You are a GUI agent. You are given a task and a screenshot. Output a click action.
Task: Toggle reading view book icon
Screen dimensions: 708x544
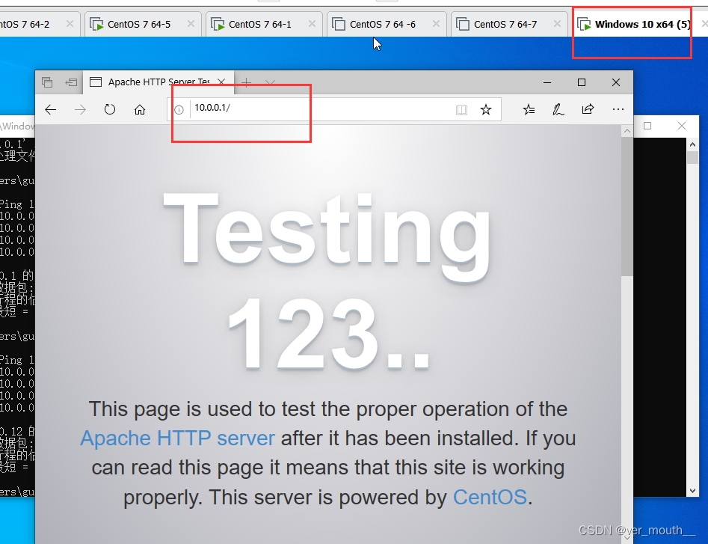point(461,110)
